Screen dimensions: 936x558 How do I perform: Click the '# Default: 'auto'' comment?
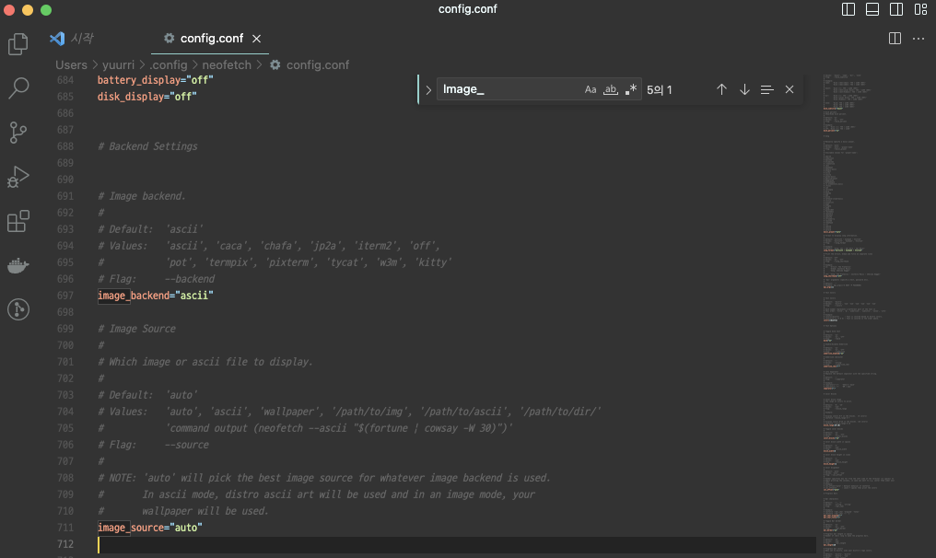pos(148,395)
